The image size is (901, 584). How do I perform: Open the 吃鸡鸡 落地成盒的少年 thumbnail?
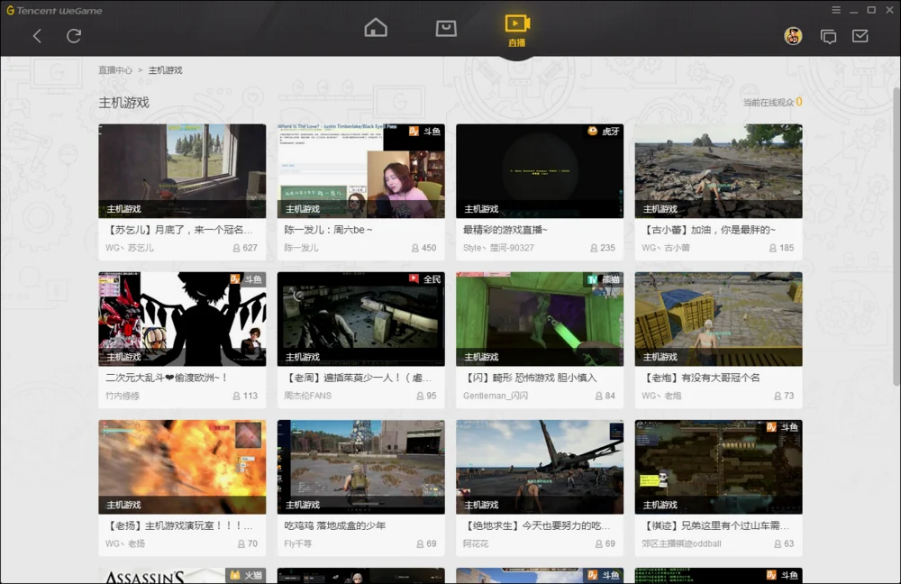[x=361, y=467]
